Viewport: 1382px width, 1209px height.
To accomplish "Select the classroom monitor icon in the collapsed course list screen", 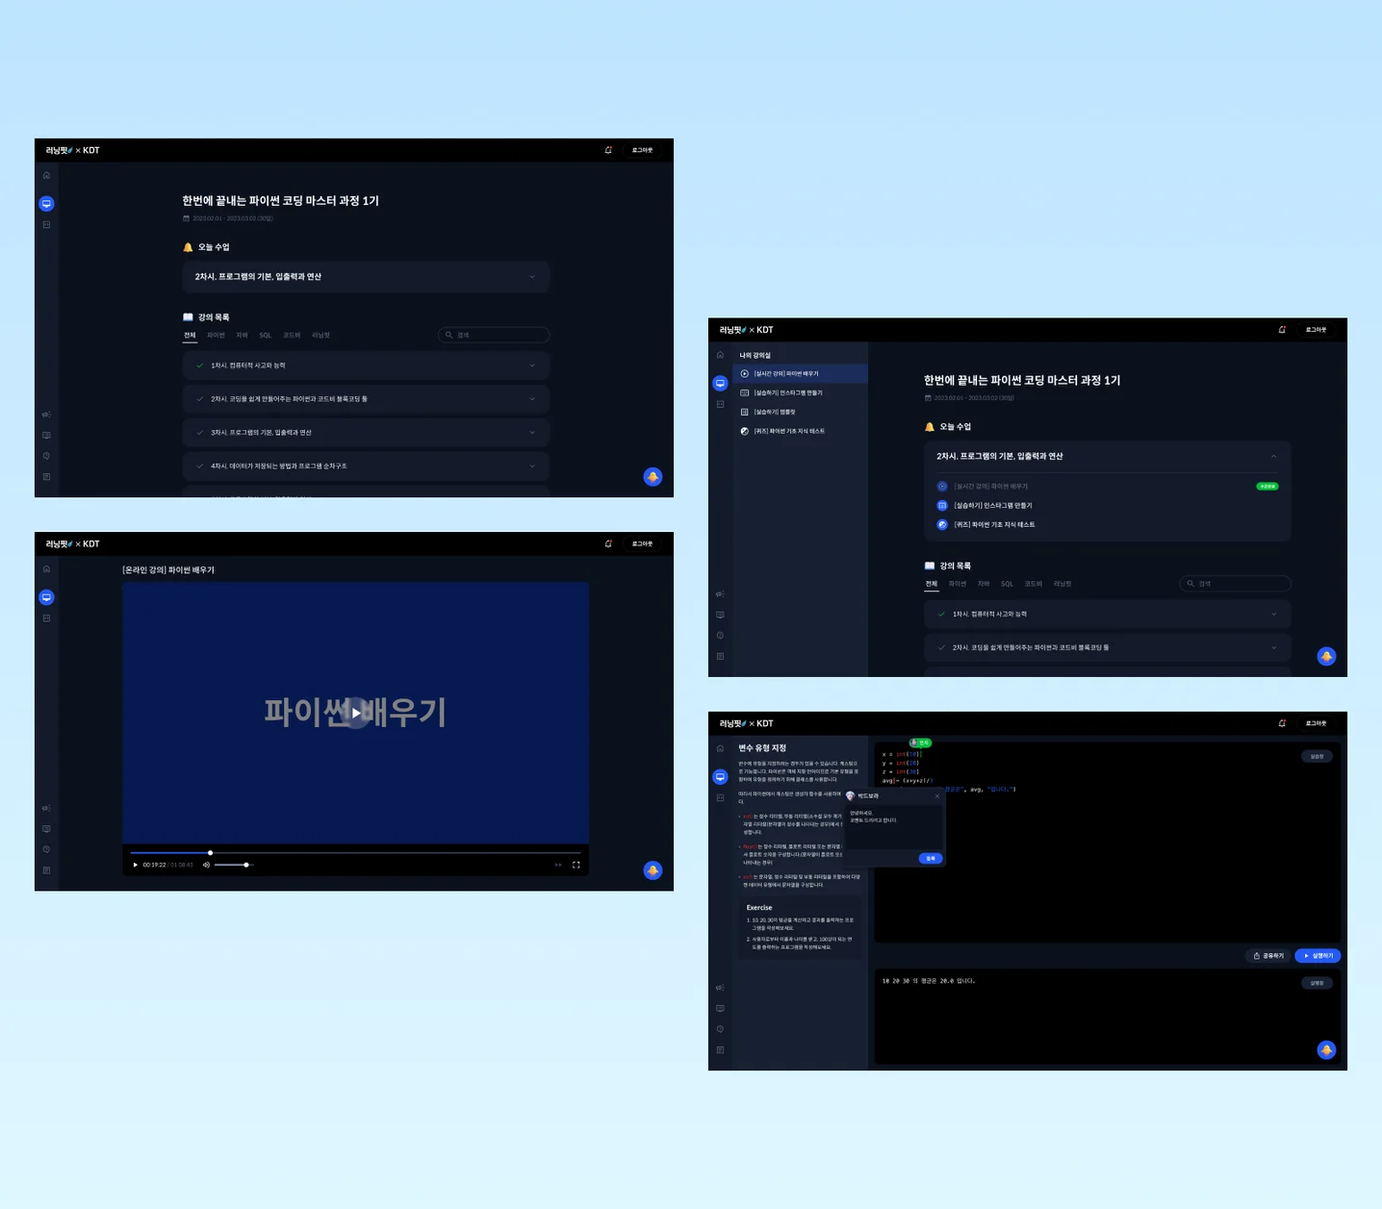I will [x=46, y=204].
